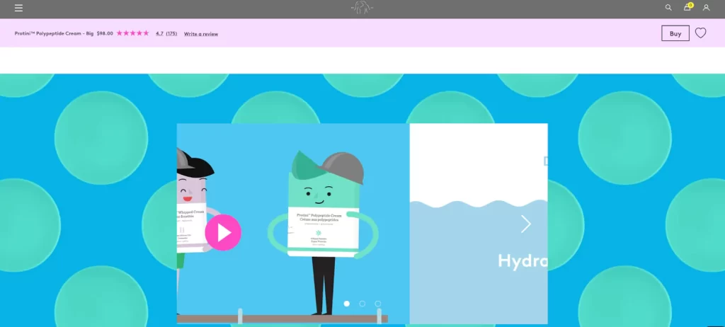
Task: Click the Protini Polypeptide Cream - Big title
Action: click(x=54, y=33)
